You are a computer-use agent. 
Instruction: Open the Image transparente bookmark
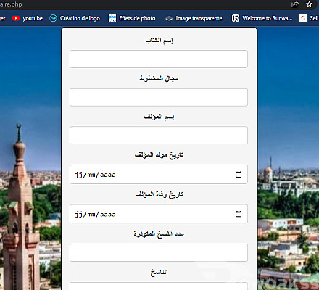click(x=194, y=18)
